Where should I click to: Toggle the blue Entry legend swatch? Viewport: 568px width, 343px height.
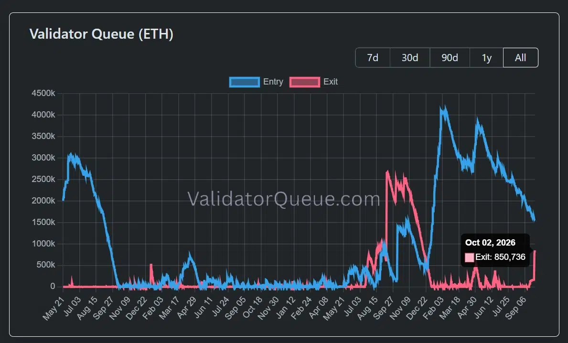(x=245, y=82)
